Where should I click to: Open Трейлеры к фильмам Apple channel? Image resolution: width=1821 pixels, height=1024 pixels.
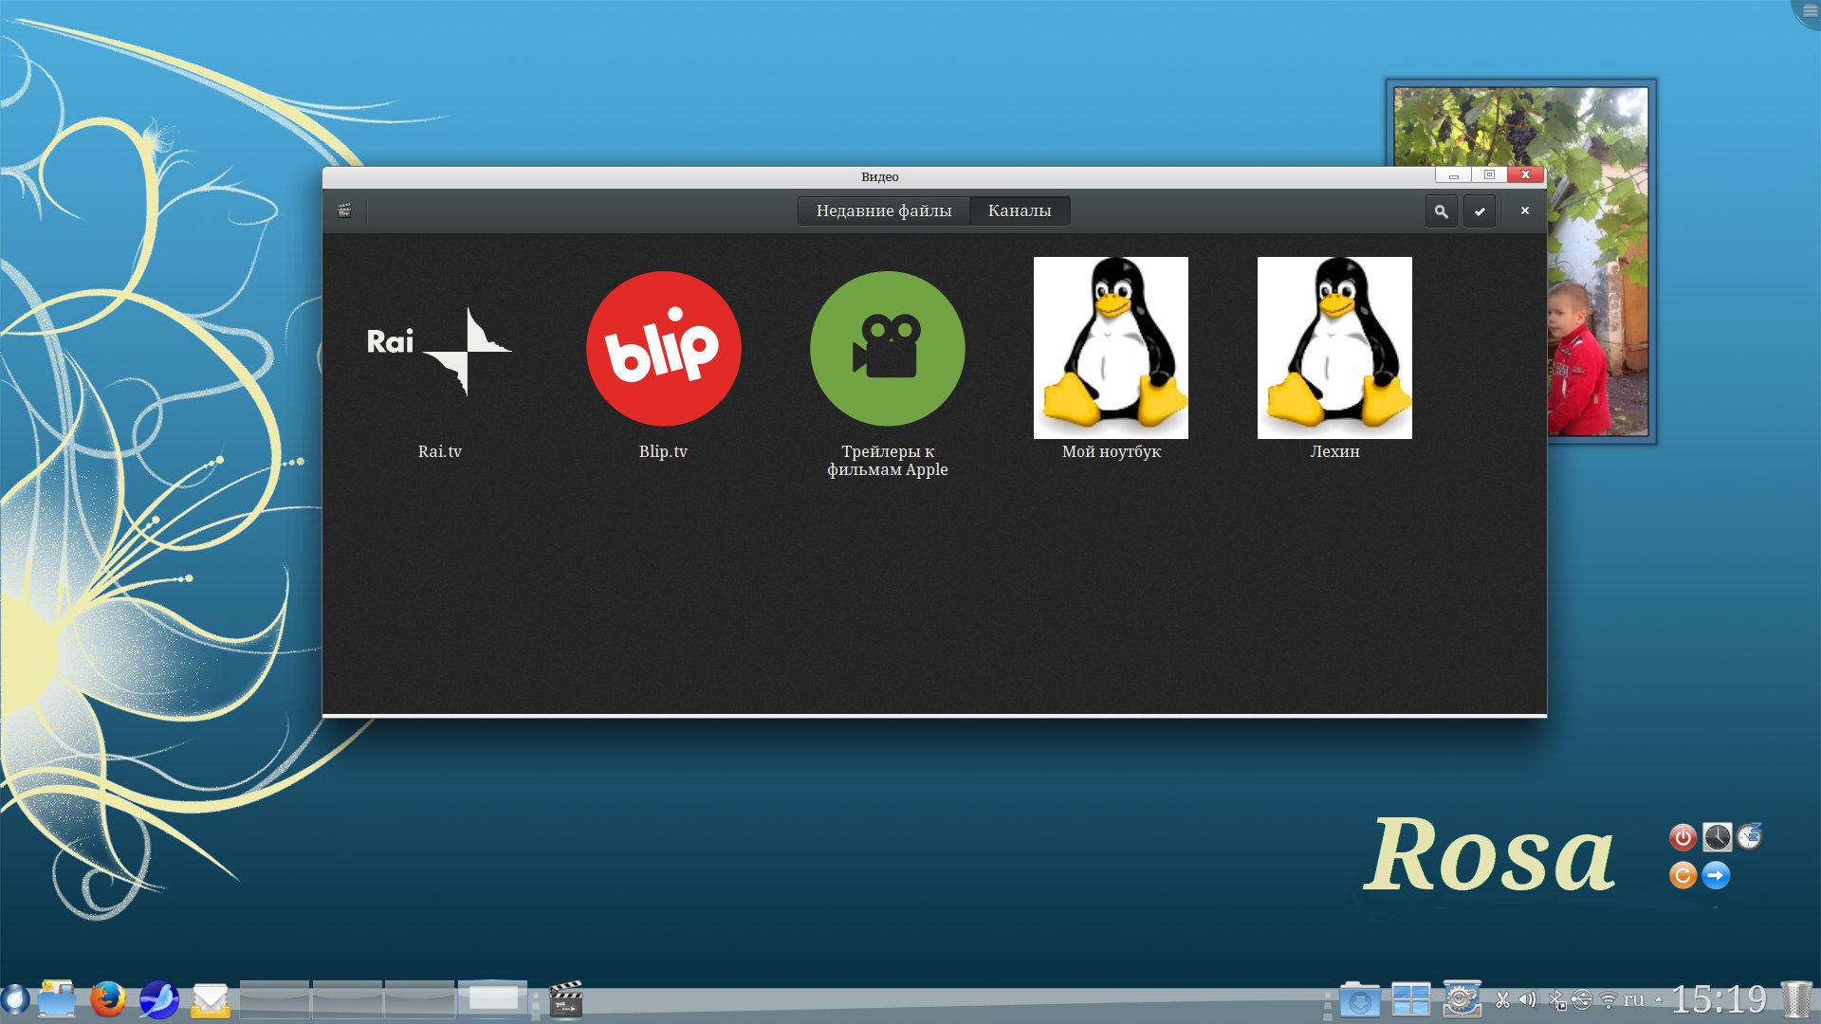(x=887, y=349)
